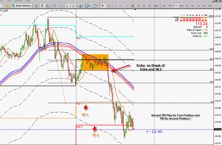Click the orange 'TP 2' label

[x=95, y=135]
